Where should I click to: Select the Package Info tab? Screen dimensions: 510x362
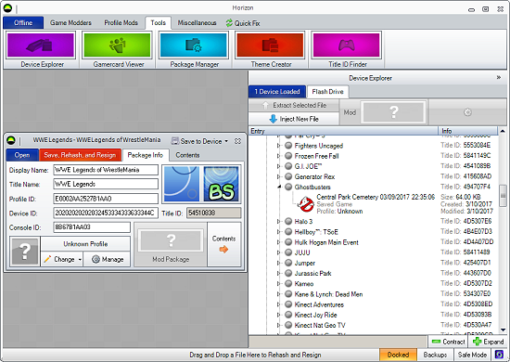point(145,155)
